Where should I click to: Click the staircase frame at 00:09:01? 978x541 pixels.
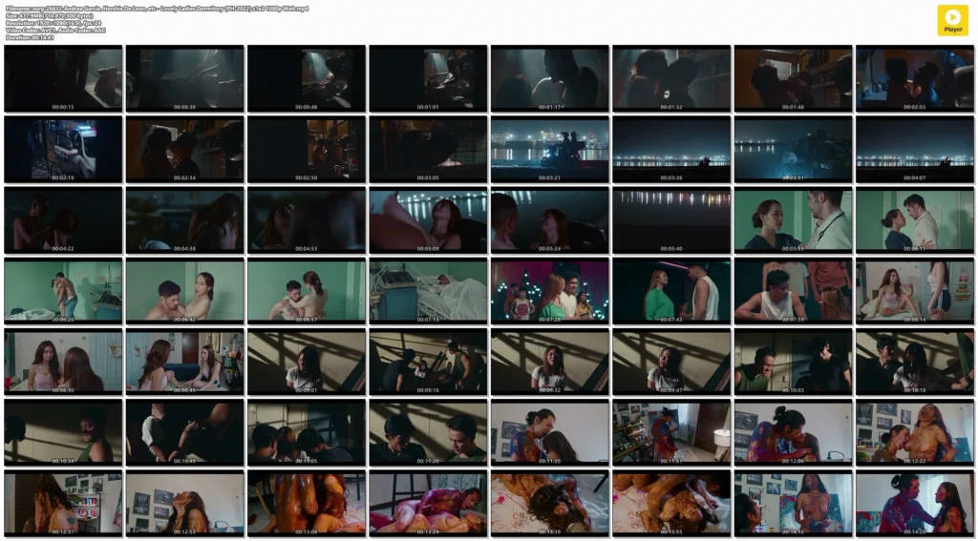[307, 361]
